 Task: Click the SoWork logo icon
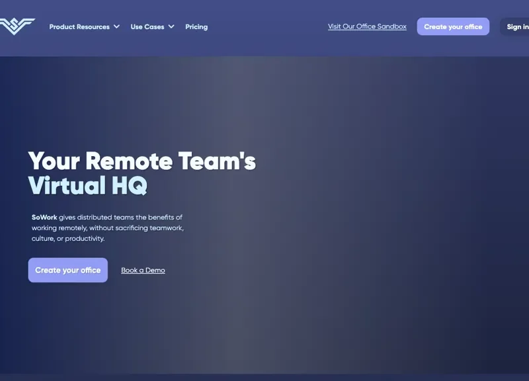17,26
